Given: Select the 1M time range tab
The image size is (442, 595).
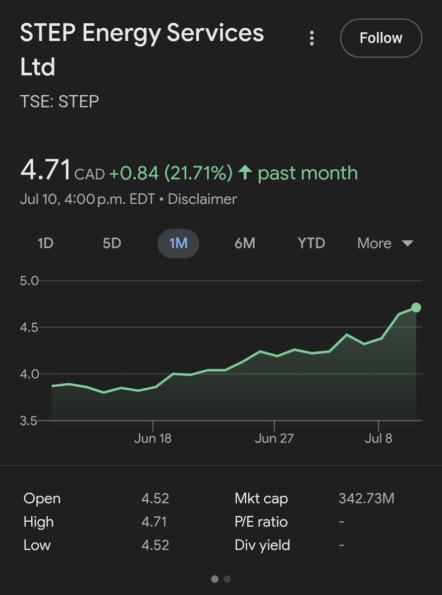Looking at the screenshot, I should tap(178, 243).
